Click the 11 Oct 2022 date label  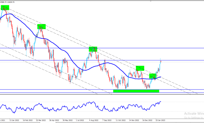click(x=121, y=120)
